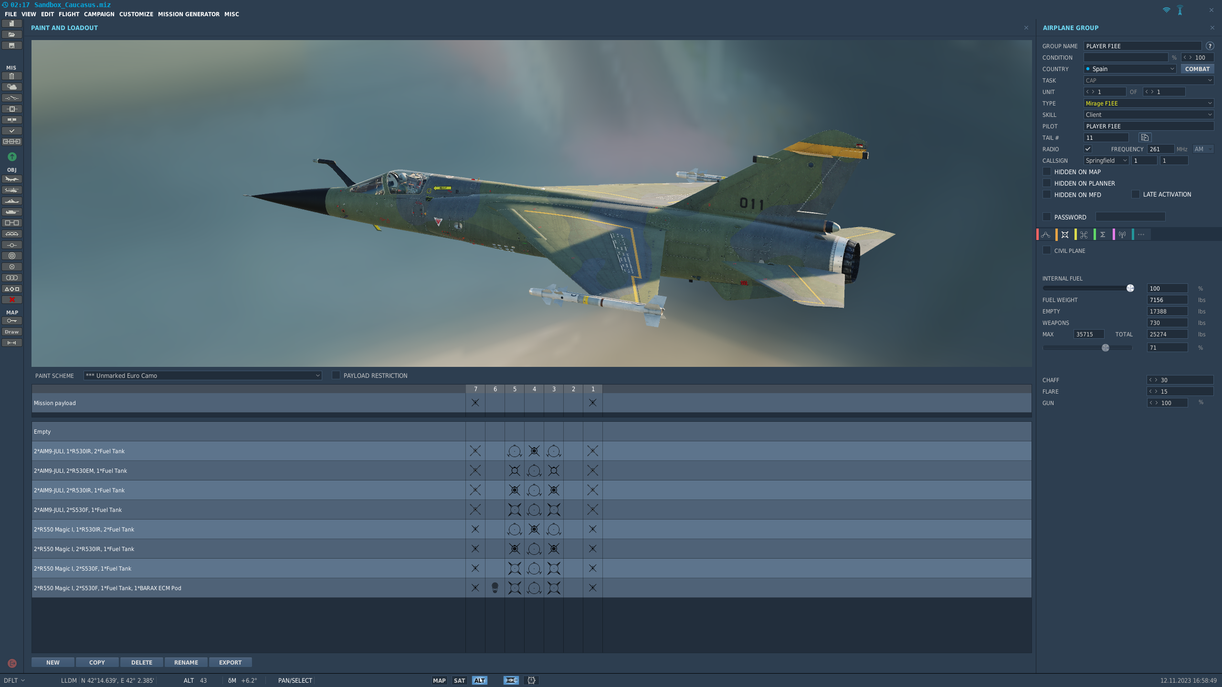Check the LATE ACTIVATION option
1222x687 pixels.
point(1136,194)
